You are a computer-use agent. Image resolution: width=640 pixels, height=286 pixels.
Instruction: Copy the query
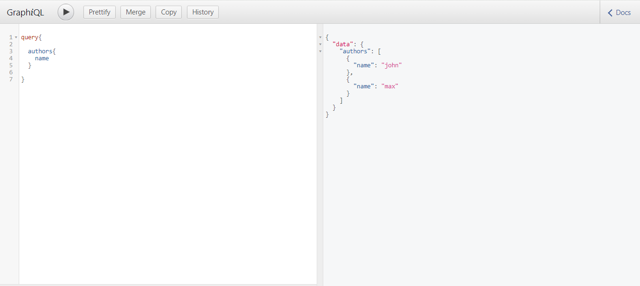point(168,12)
